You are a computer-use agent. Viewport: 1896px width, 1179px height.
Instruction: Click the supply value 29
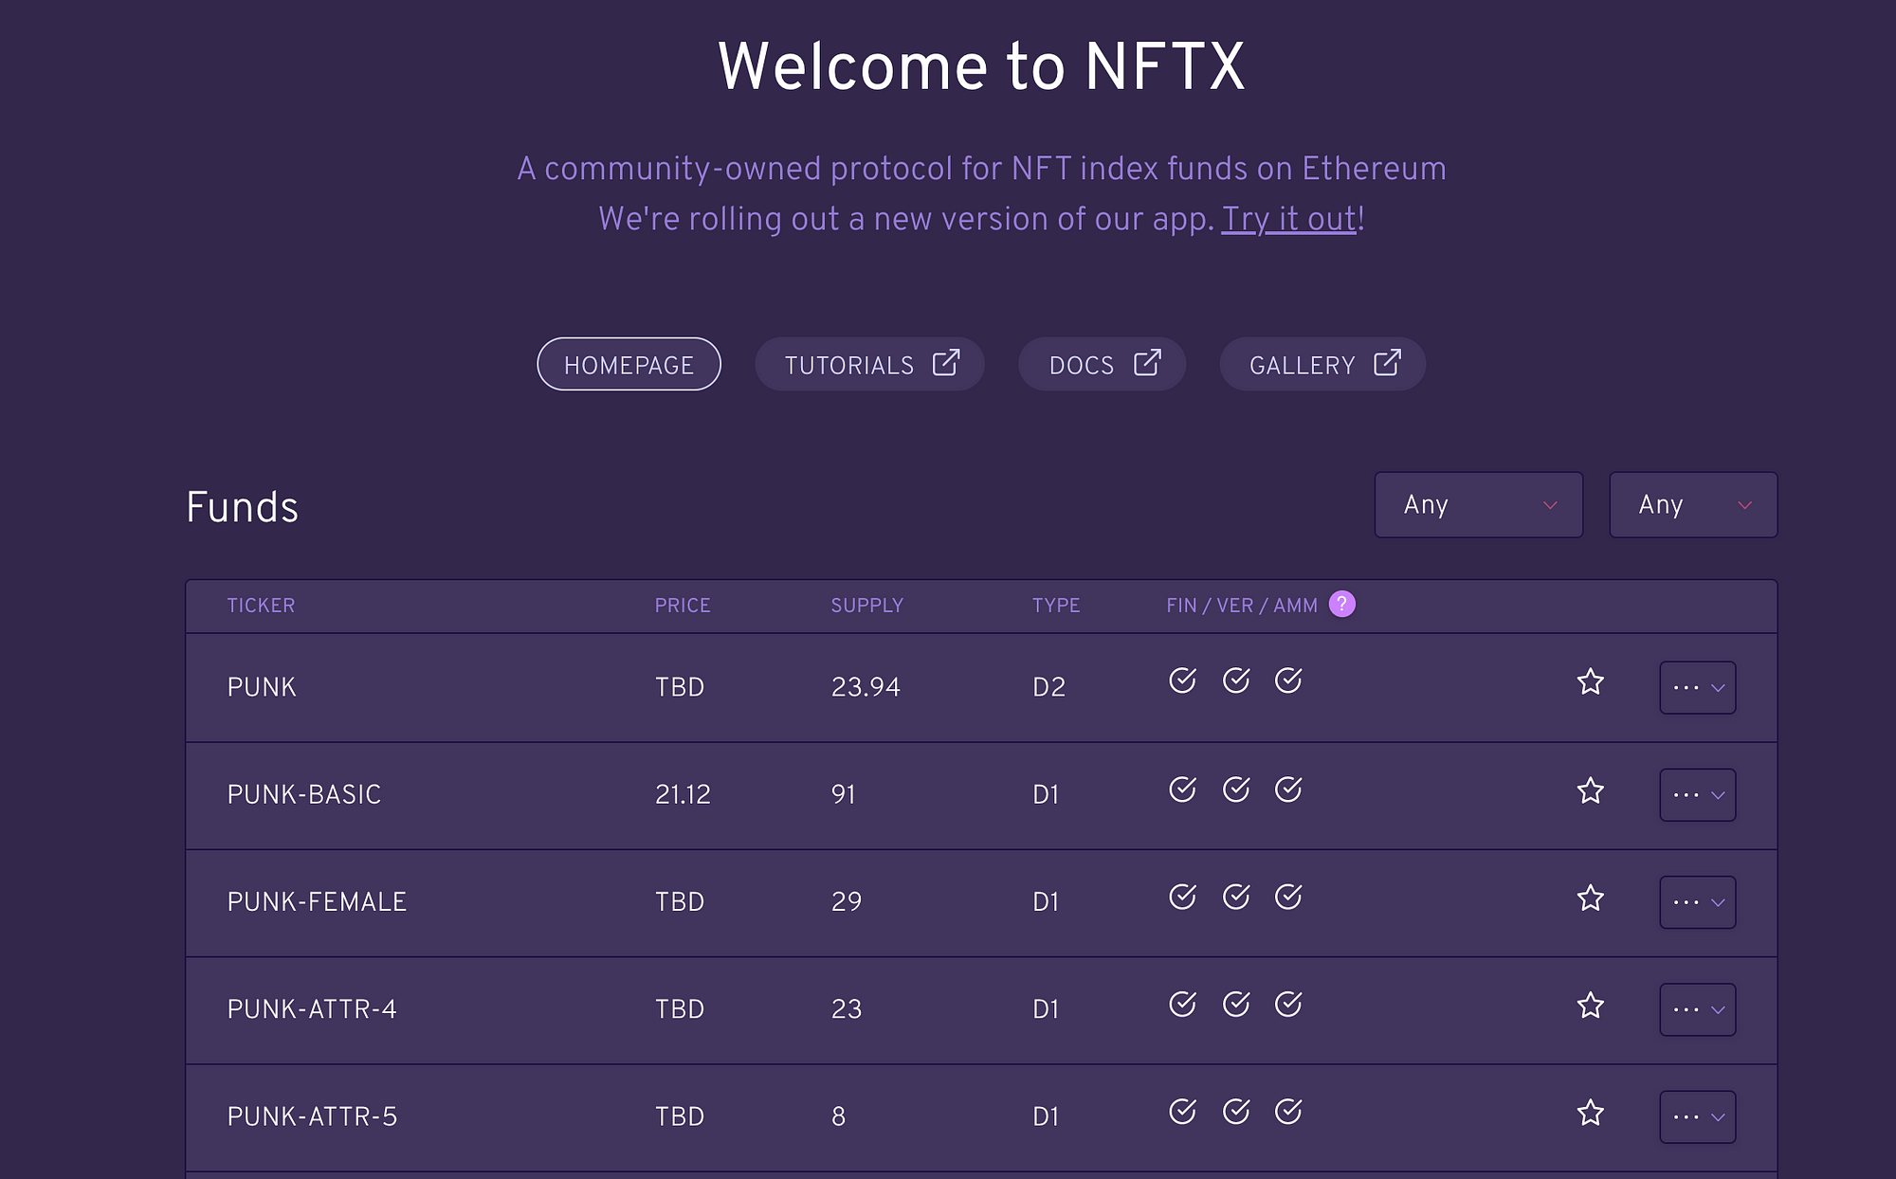[847, 901]
